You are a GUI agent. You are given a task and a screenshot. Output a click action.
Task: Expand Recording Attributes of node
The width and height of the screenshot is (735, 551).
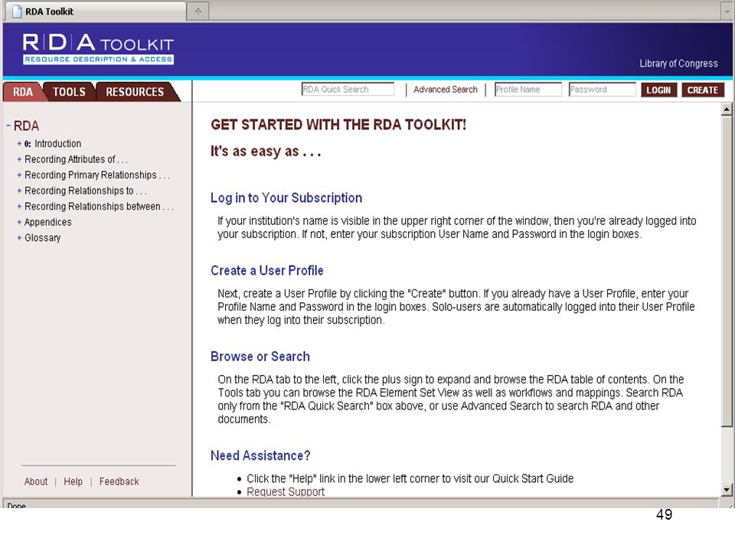[x=19, y=159]
